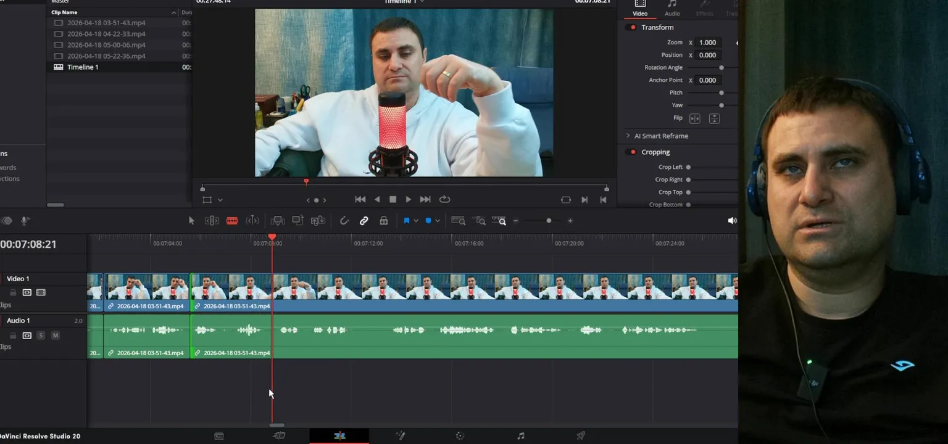Click the jog previous-next navigation control
Image resolution: width=948 pixels, height=444 pixels.
point(316,200)
